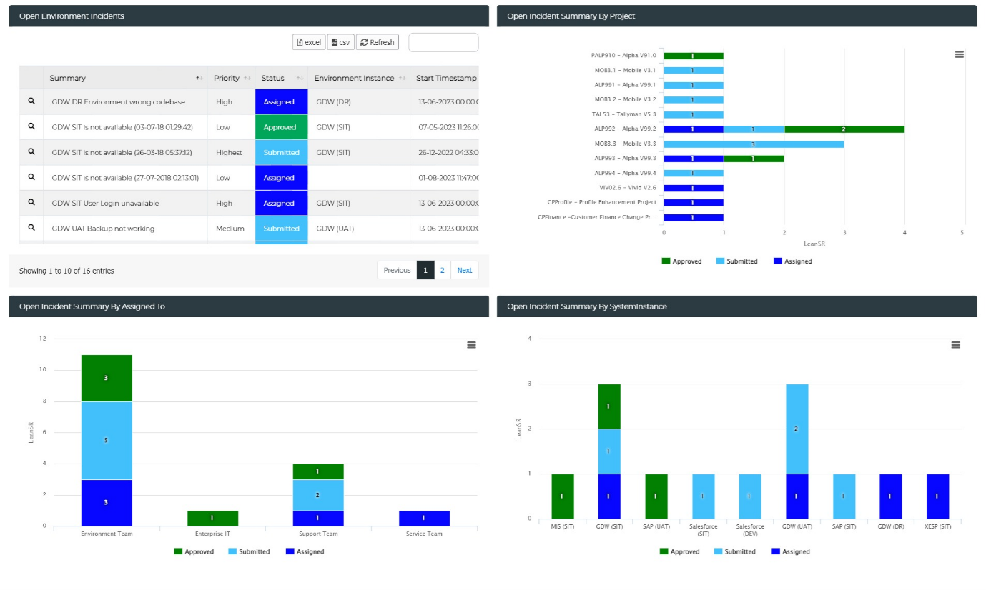Sort table by Status column
Viewport: 986px width, 590px height.
281,78
